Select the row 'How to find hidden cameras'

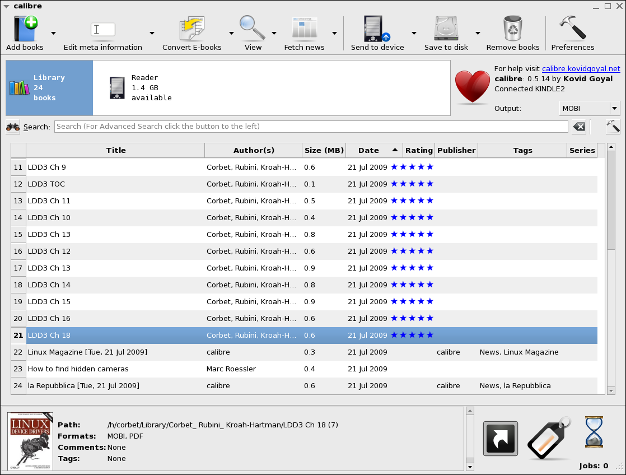[312, 369]
